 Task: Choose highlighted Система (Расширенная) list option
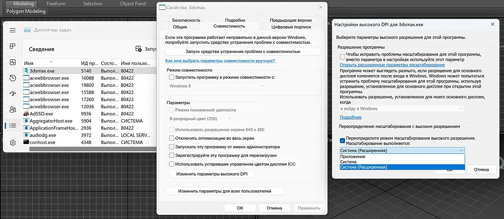[x=402, y=167]
